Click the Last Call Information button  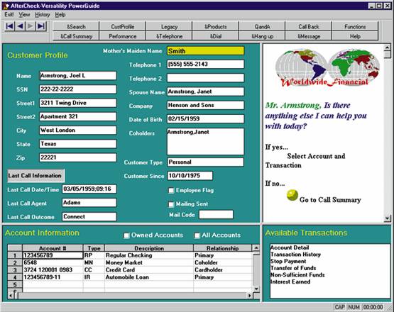pos(35,175)
